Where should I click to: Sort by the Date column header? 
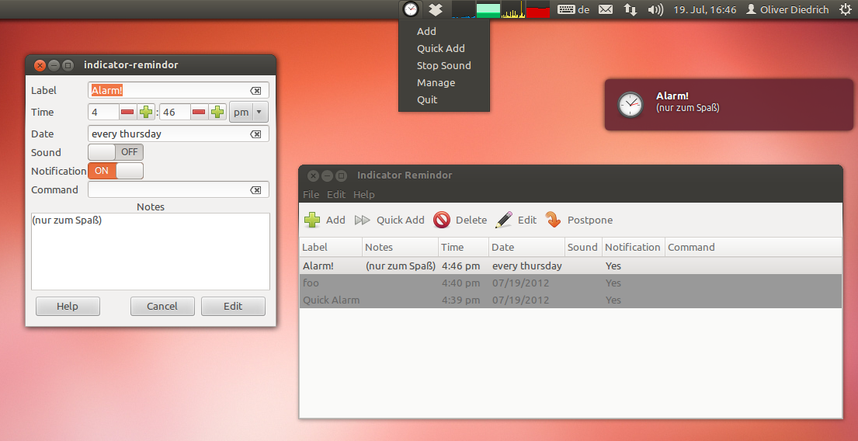[527, 248]
